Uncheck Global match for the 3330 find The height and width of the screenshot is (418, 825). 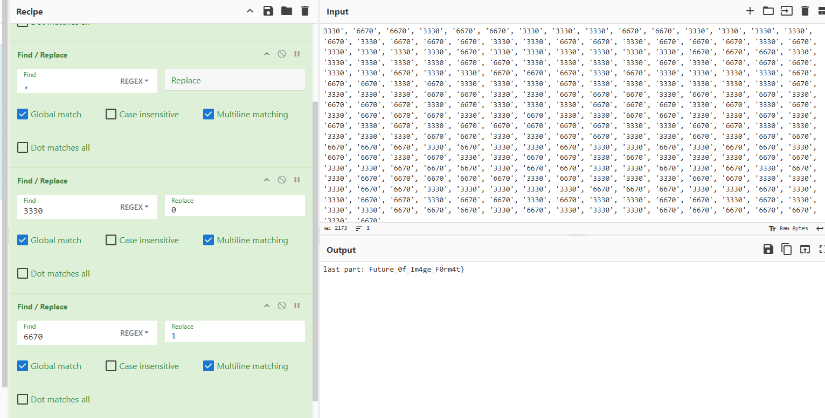coord(23,240)
